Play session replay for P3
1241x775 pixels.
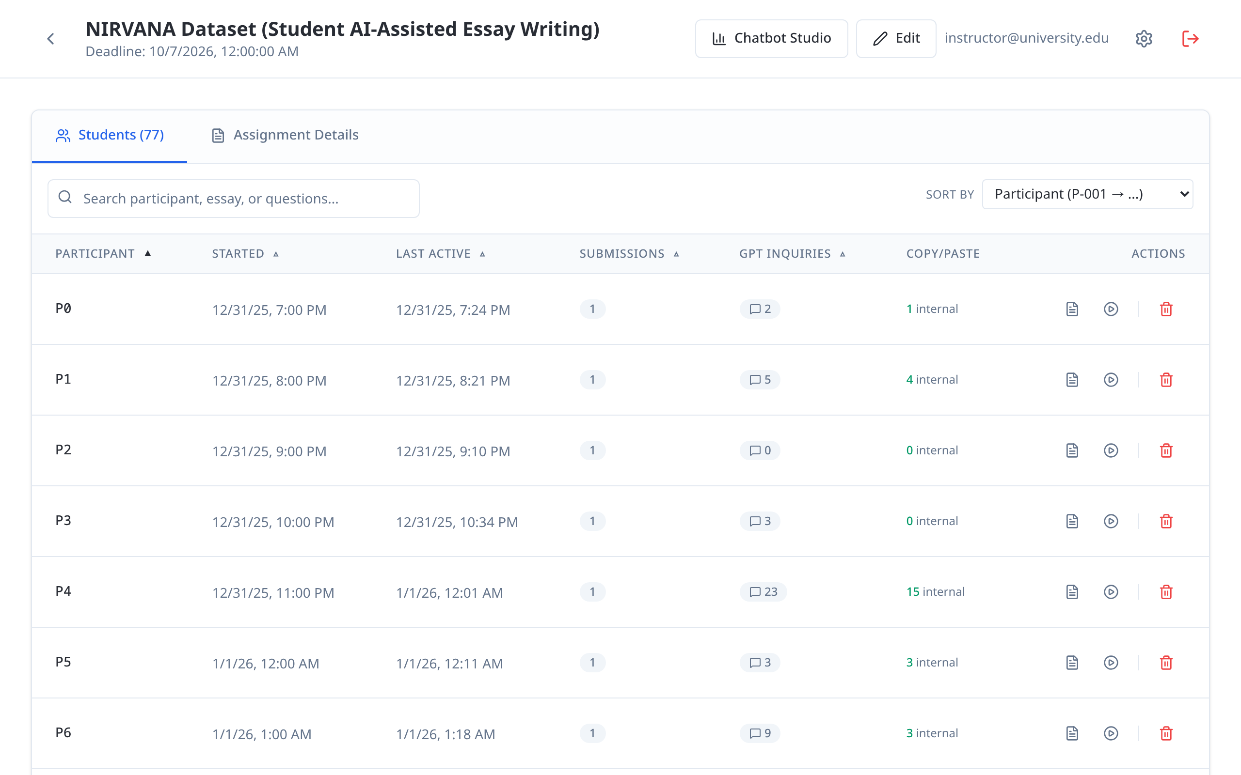point(1111,521)
